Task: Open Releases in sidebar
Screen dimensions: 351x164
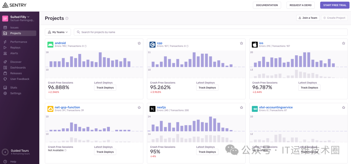Action: click(x=16, y=73)
